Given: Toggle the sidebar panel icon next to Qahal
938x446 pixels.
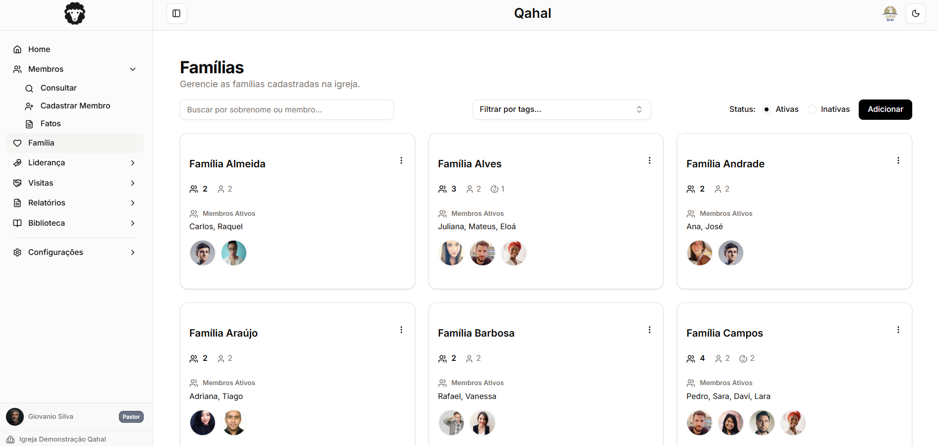Looking at the screenshot, I should coord(176,13).
